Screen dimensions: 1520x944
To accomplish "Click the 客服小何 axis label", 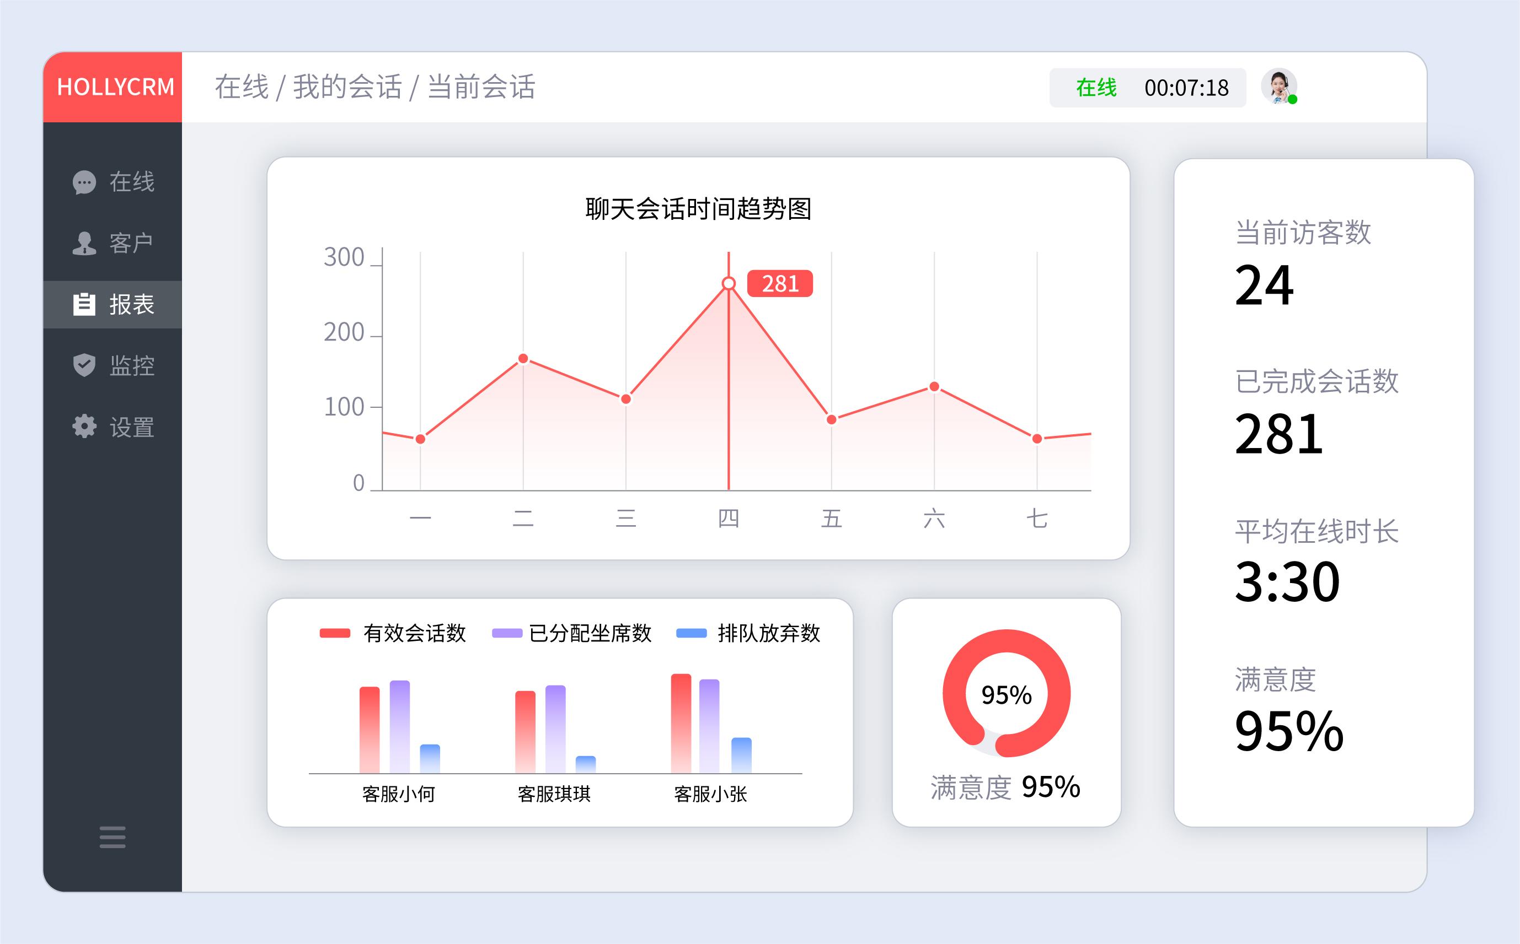I will [399, 794].
